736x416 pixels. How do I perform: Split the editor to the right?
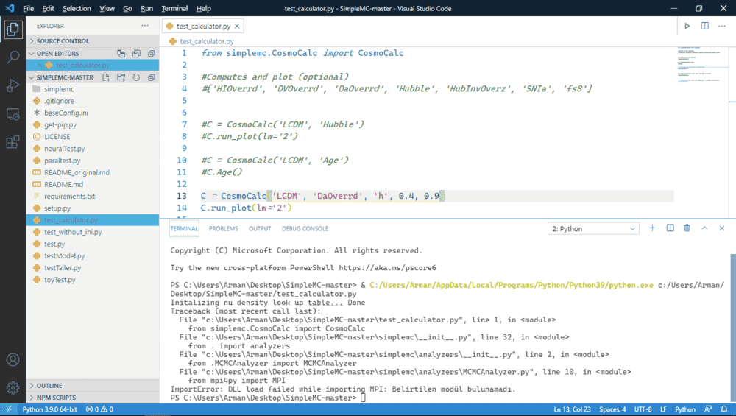pyautogui.click(x=705, y=26)
